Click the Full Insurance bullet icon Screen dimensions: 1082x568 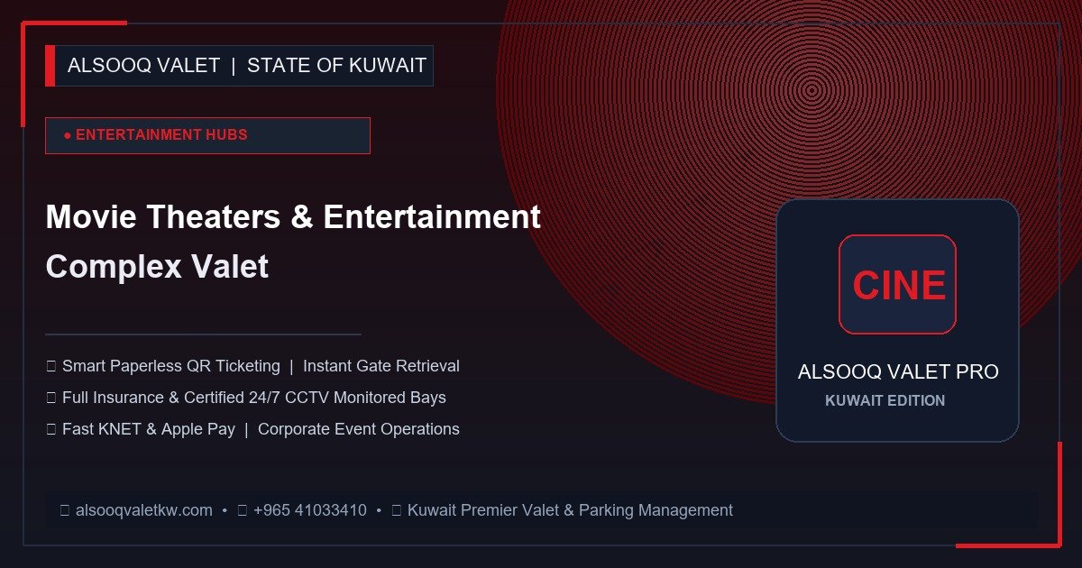point(51,398)
